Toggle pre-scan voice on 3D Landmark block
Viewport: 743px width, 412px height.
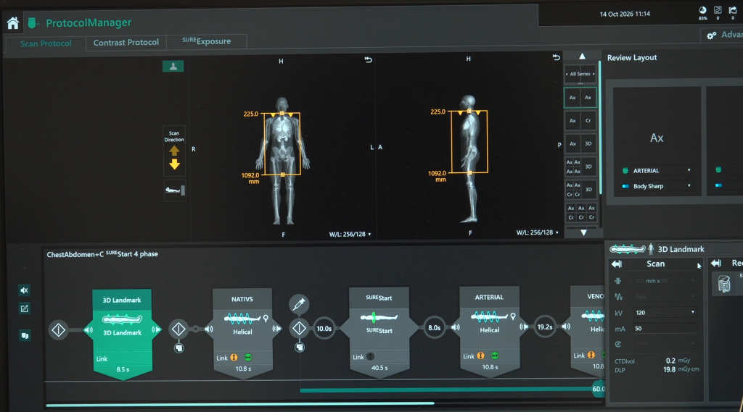tap(89, 329)
